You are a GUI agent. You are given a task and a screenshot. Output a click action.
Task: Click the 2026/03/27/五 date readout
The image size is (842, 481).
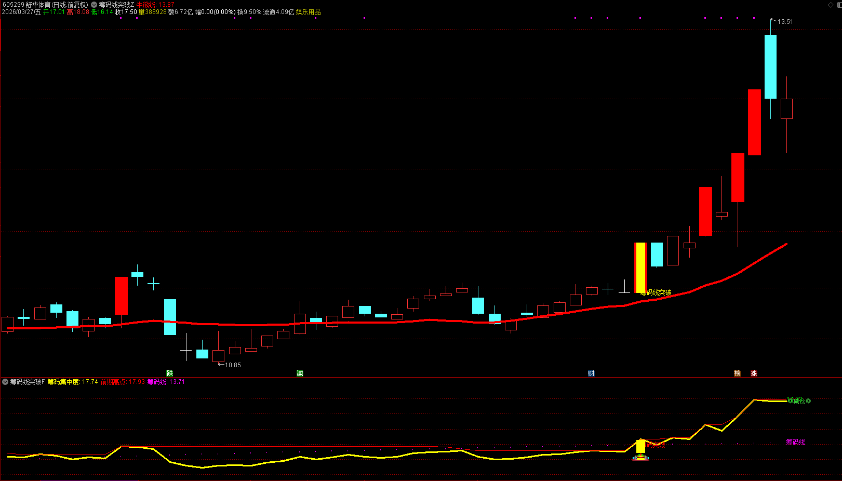pos(21,12)
